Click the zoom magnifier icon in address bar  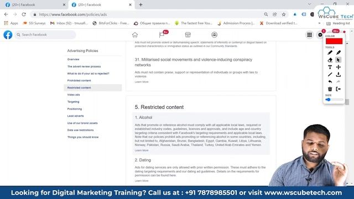point(266,14)
